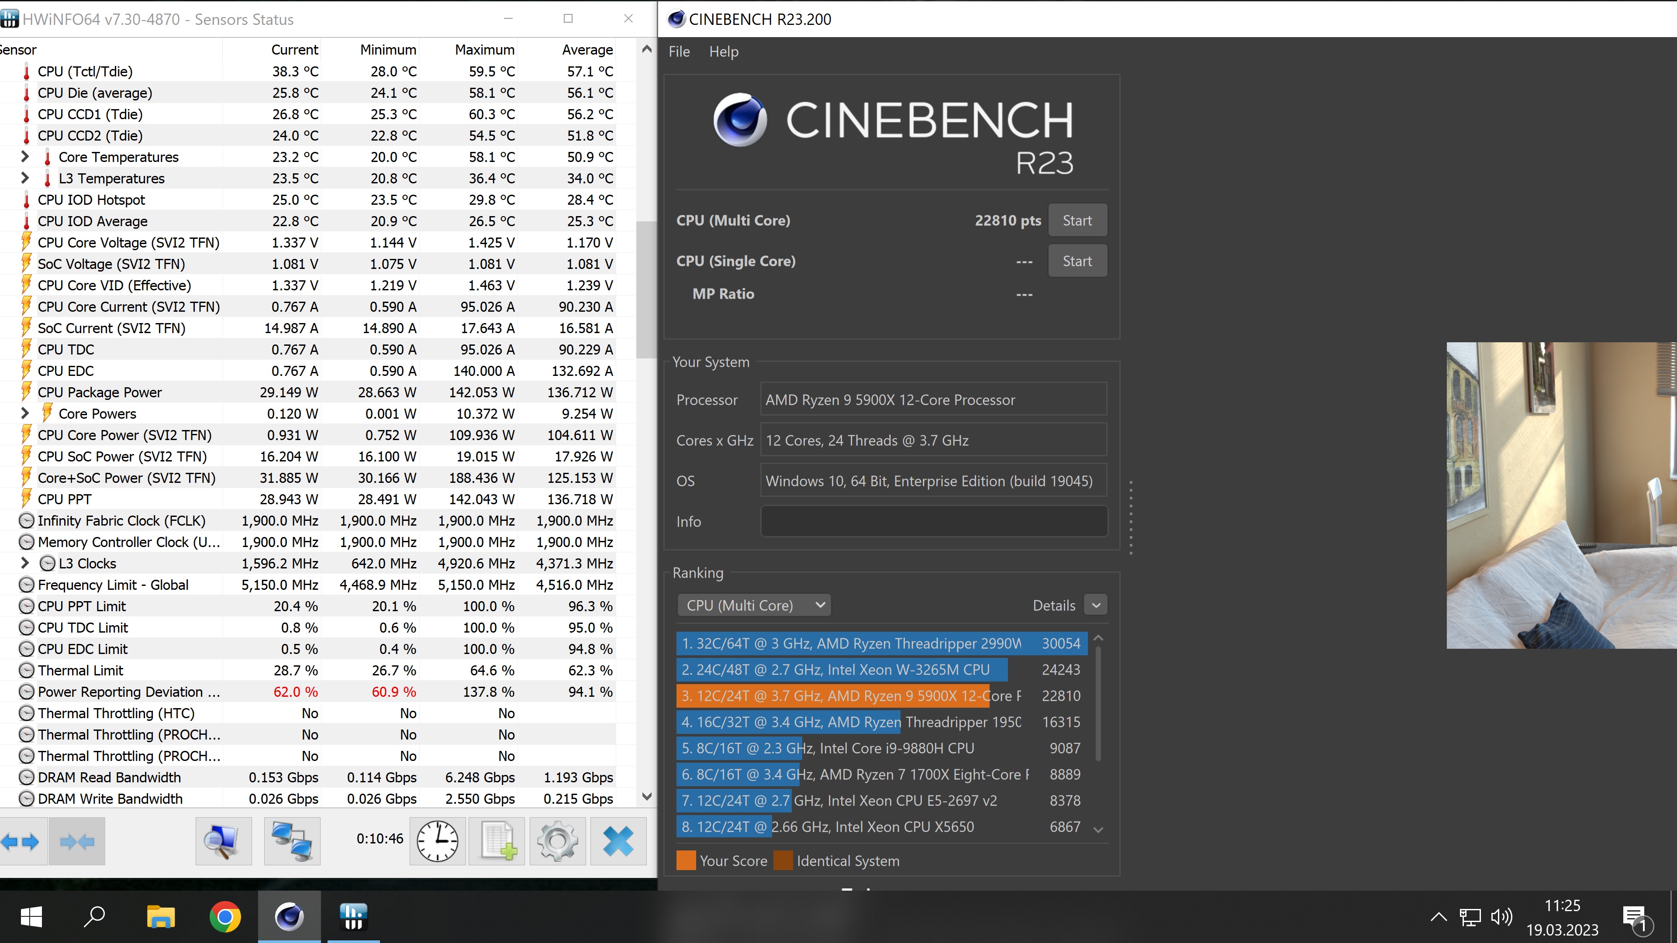Click DRAM Read Bandwidth gauge icon
Viewport: 1677px width, 943px height.
click(x=27, y=777)
